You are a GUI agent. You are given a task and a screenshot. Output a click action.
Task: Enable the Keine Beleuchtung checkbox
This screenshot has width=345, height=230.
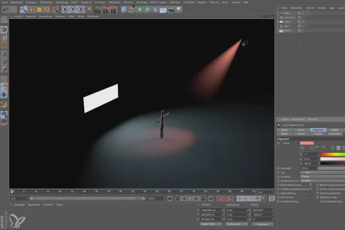pos(310,185)
